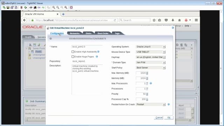Open the Boot Order tab

pos(103,33)
